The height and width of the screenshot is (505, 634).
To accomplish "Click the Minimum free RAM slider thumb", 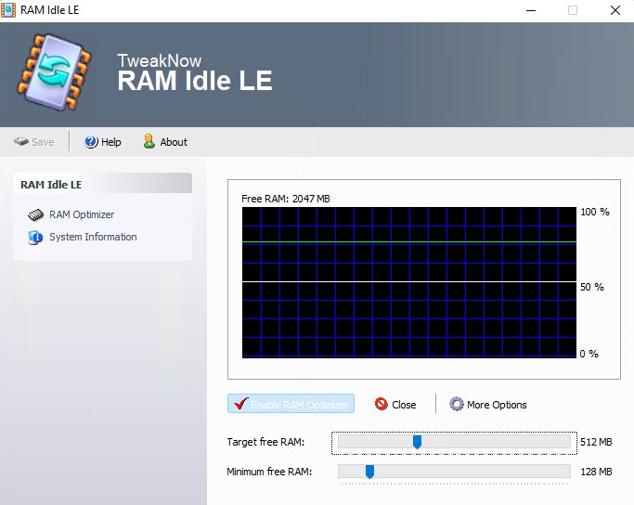I will (x=369, y=472).
